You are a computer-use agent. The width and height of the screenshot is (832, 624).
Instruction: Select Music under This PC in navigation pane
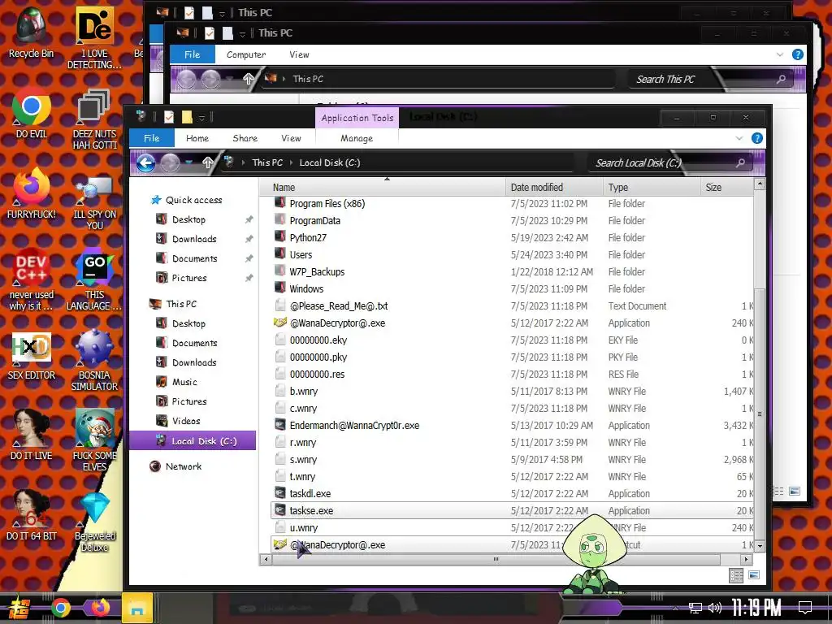tap(184, 382)
